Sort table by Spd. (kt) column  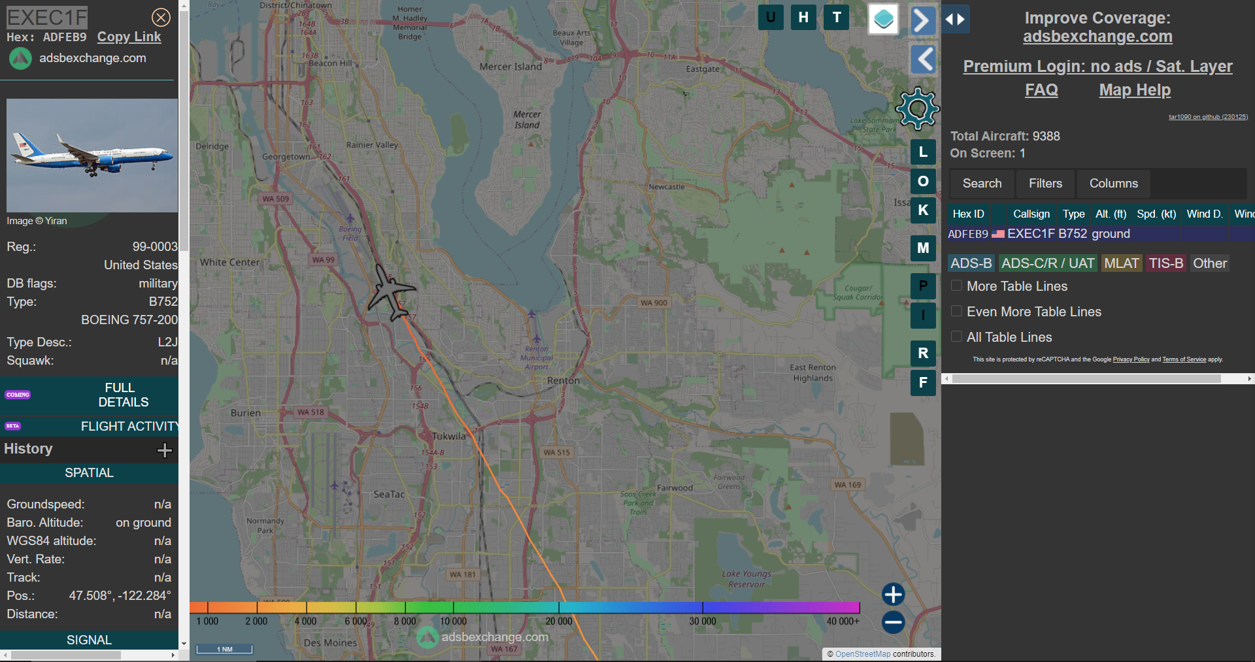(1156, 214)
